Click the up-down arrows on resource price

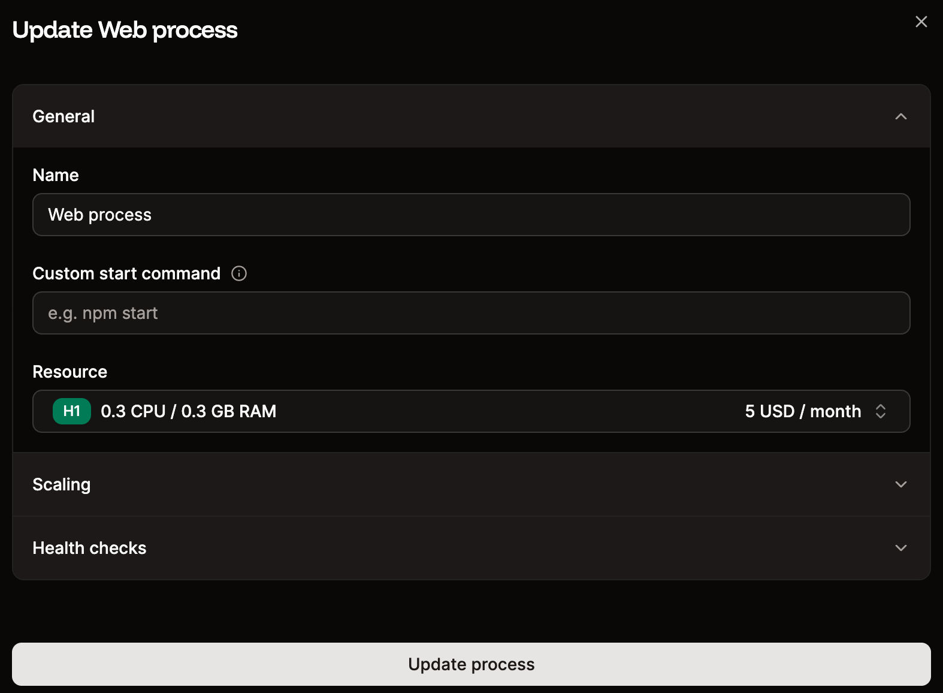tap(881, 411)
